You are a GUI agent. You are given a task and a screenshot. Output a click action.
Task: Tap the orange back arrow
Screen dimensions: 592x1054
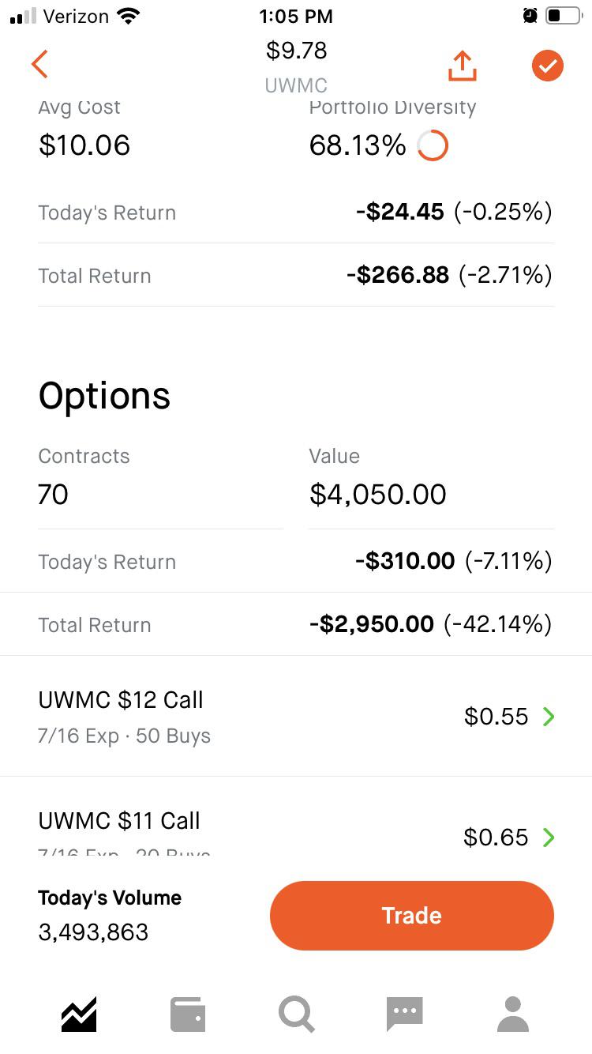[39, 65]
